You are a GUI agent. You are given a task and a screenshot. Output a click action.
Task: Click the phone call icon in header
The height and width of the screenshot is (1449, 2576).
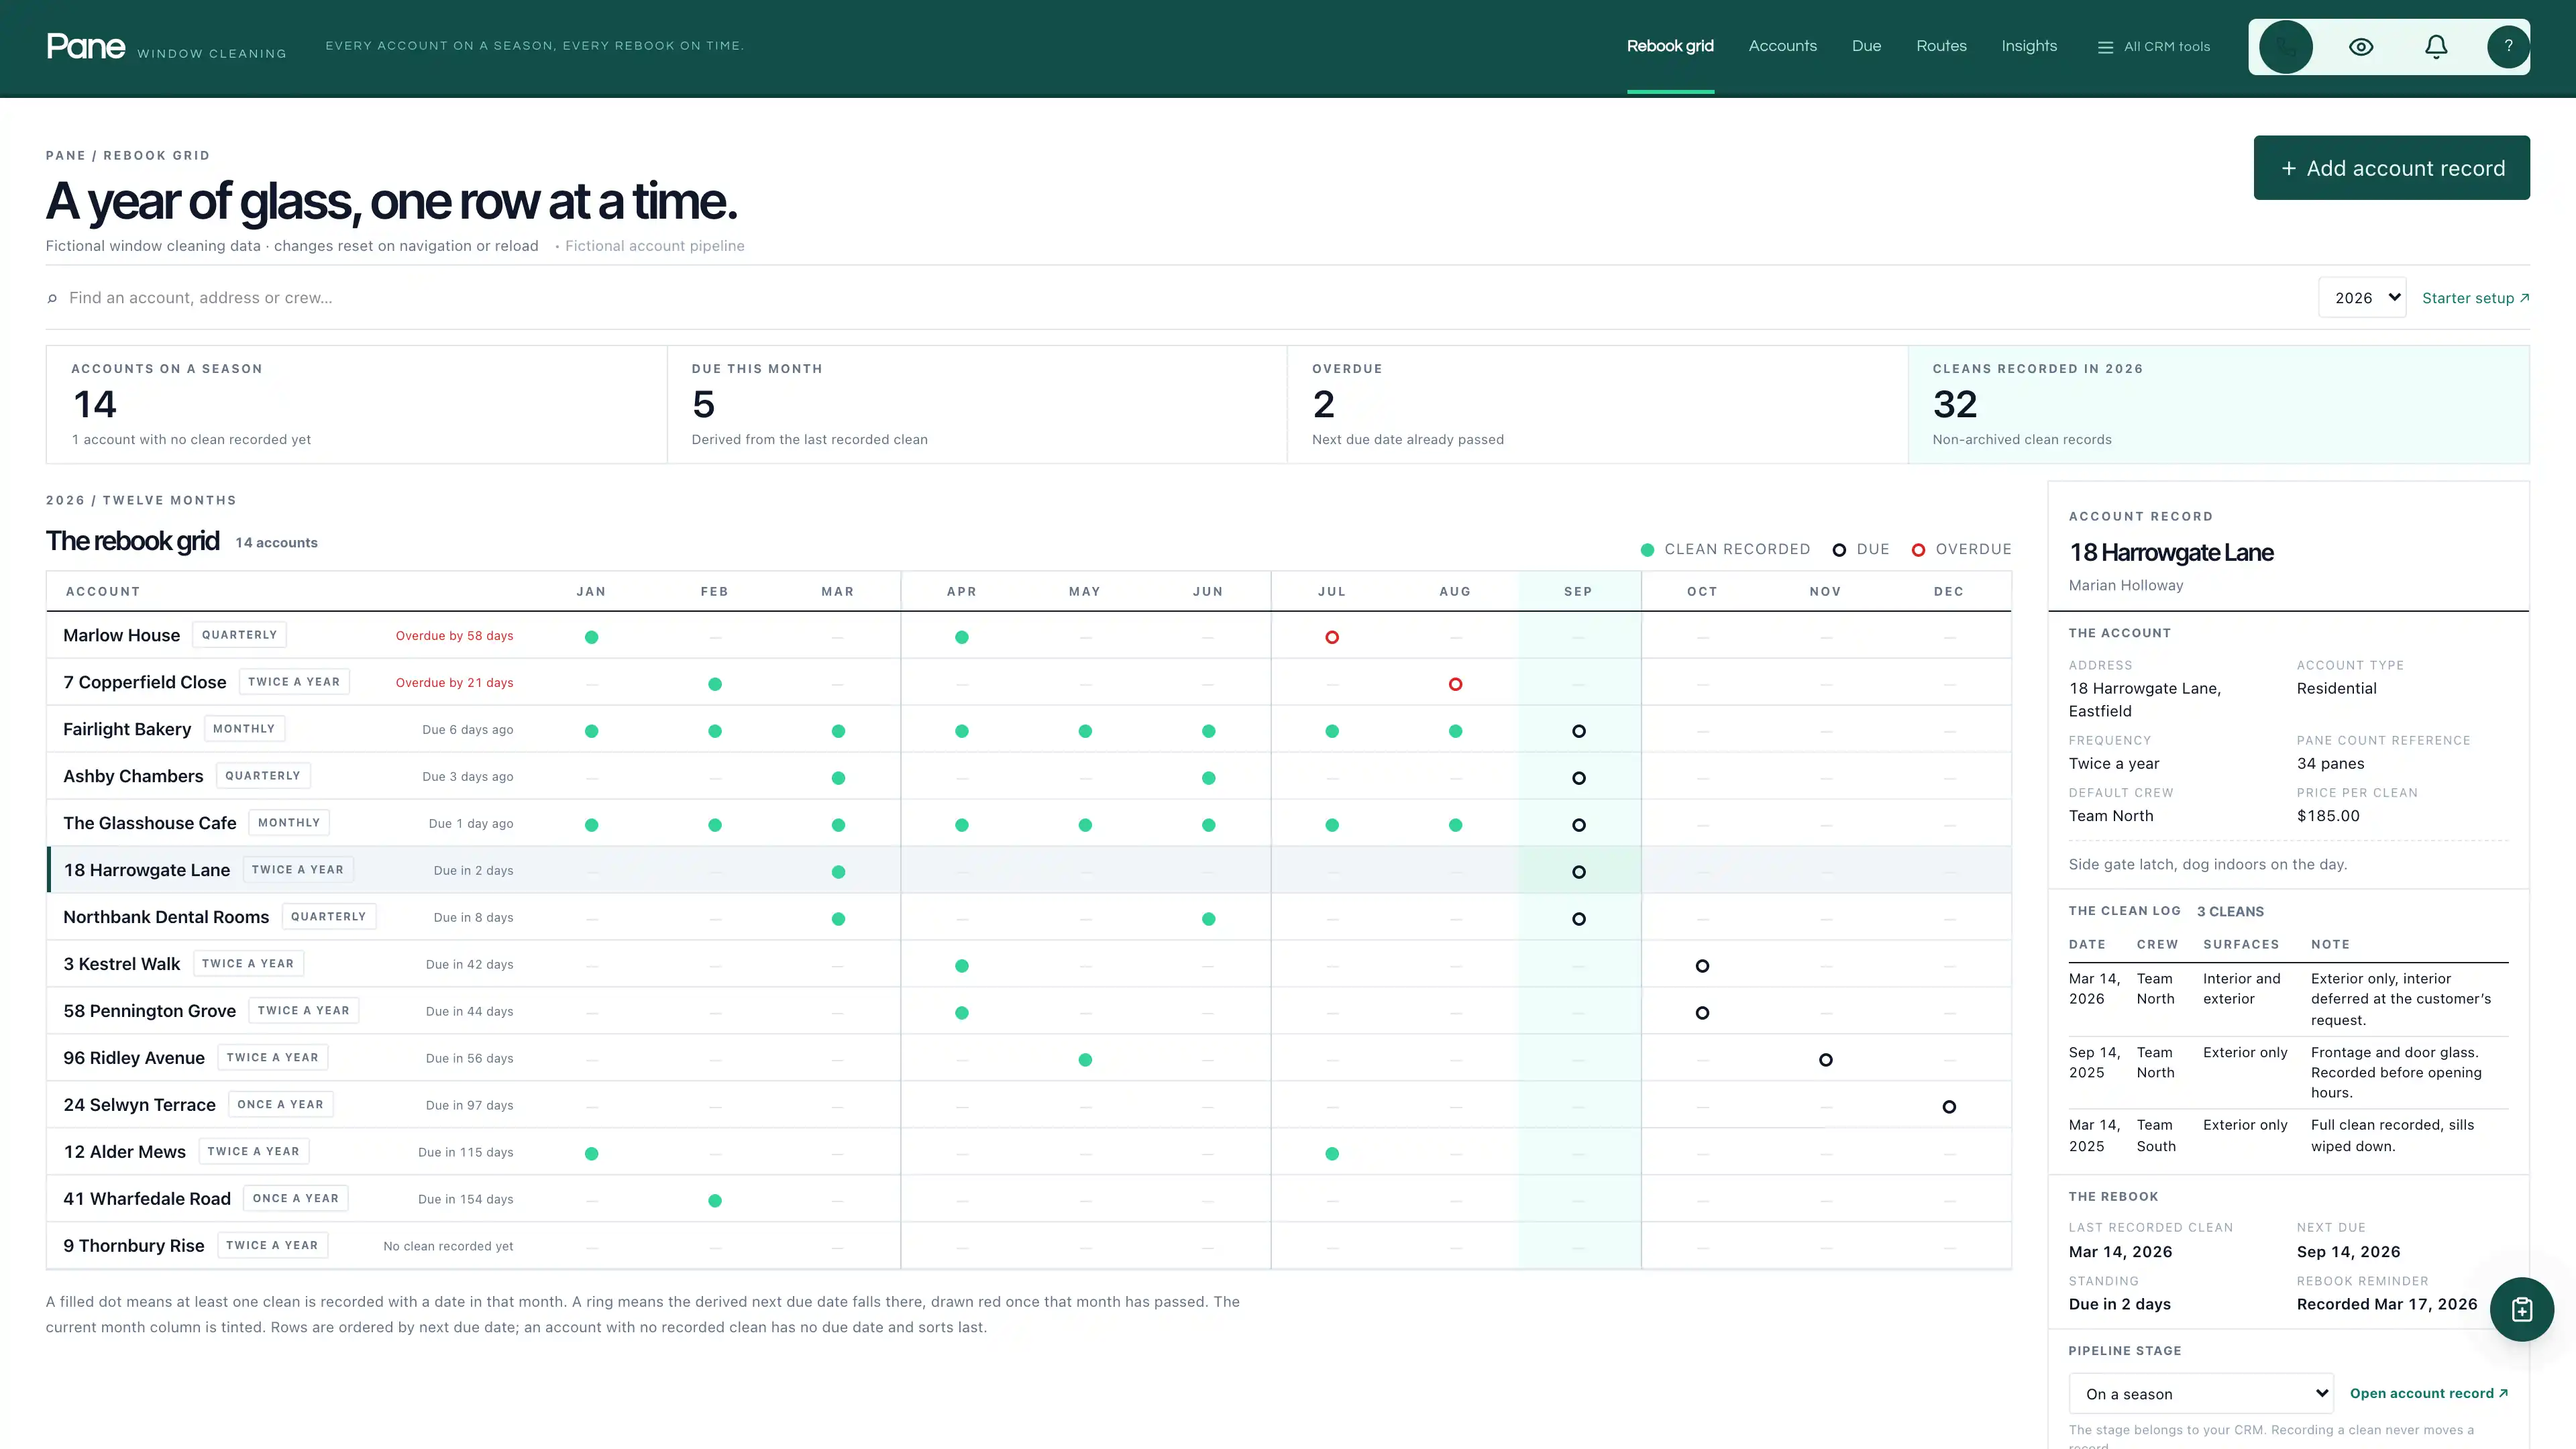point(2285,46)
